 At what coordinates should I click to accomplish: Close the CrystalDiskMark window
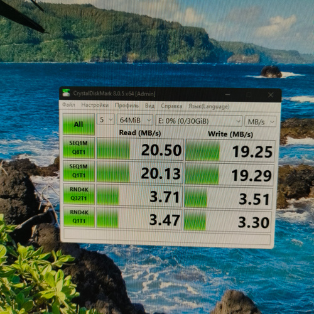[x=271, y=95]
